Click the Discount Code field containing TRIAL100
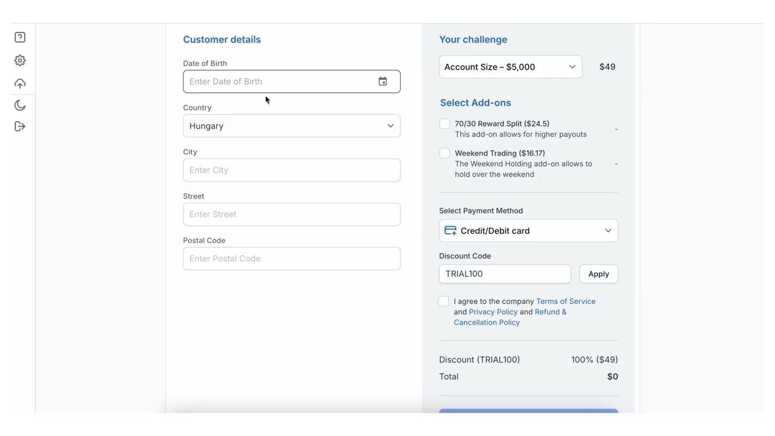The image size is (775, 436). tap(505, 274)
